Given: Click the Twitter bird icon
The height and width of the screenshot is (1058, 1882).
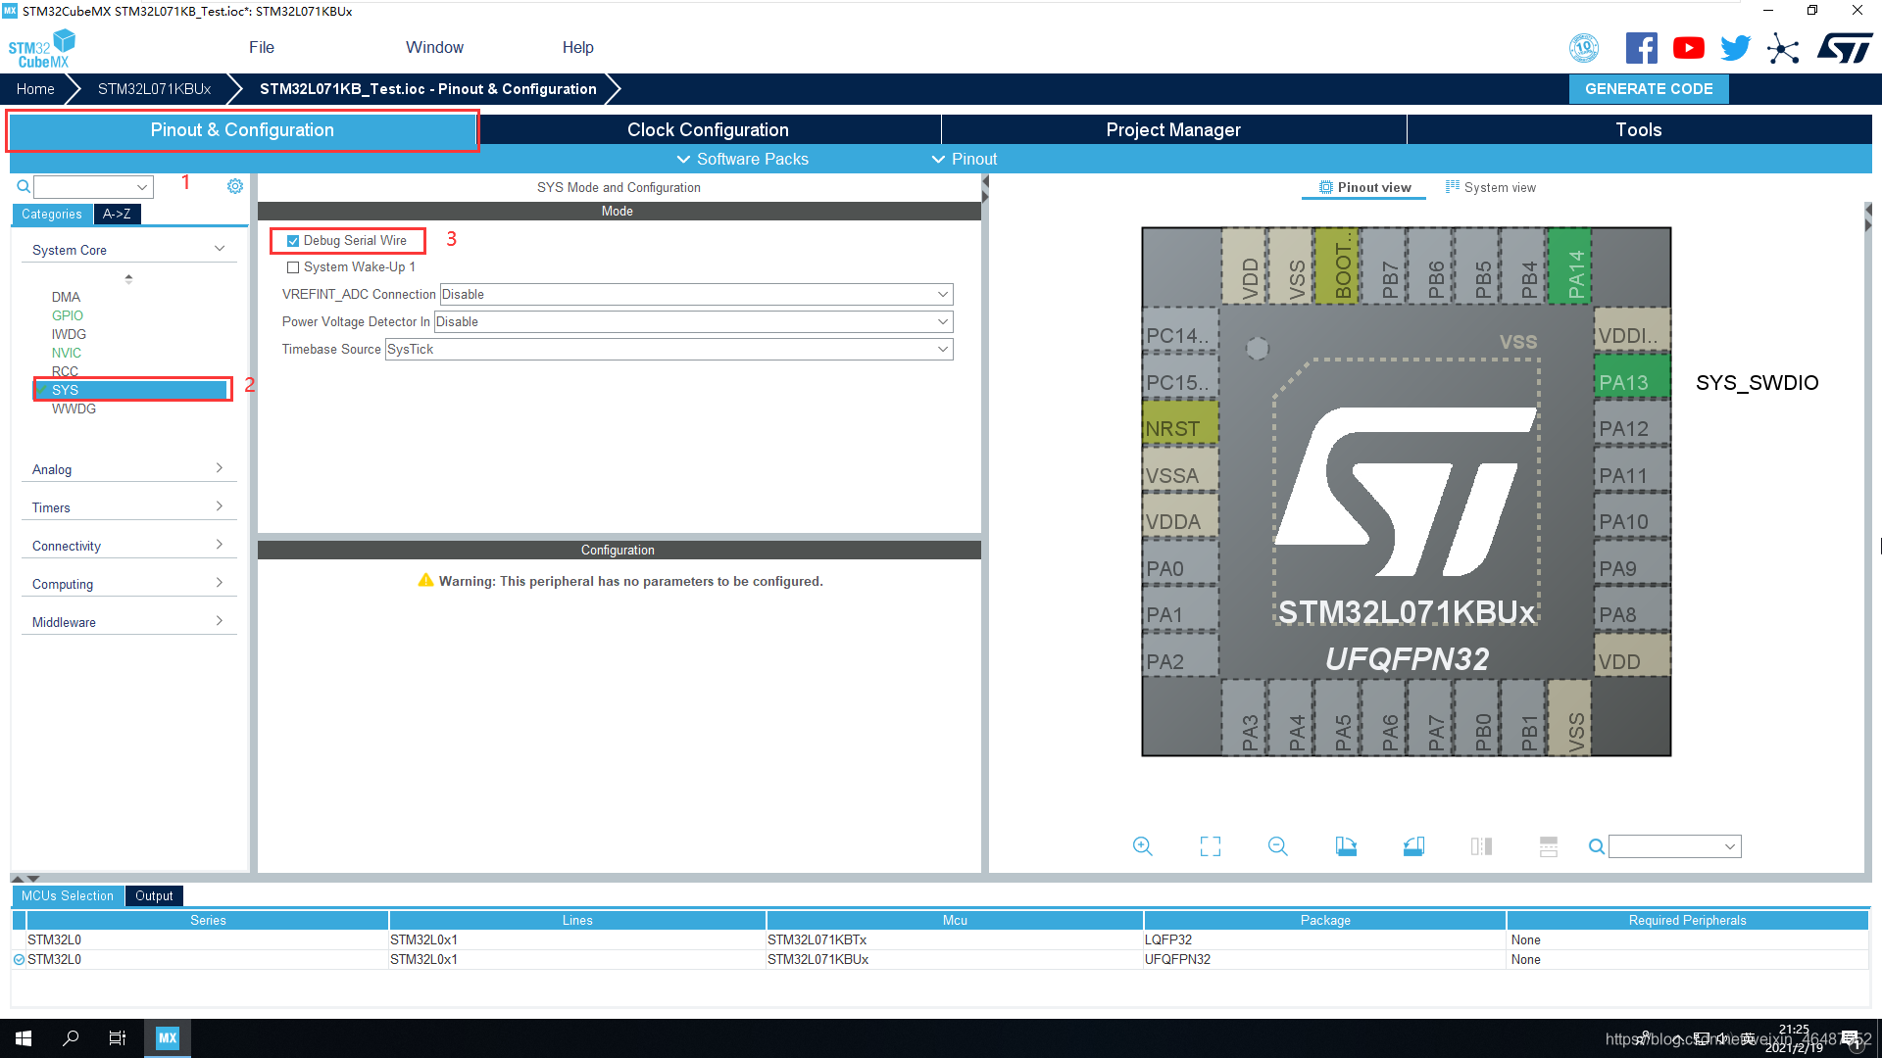Looking at the screenshot, I should (1735, 48).
